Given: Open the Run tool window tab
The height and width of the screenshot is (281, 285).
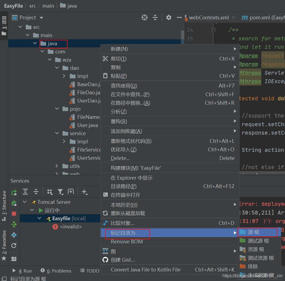Looking at the screenshot, I should point(22,271).
